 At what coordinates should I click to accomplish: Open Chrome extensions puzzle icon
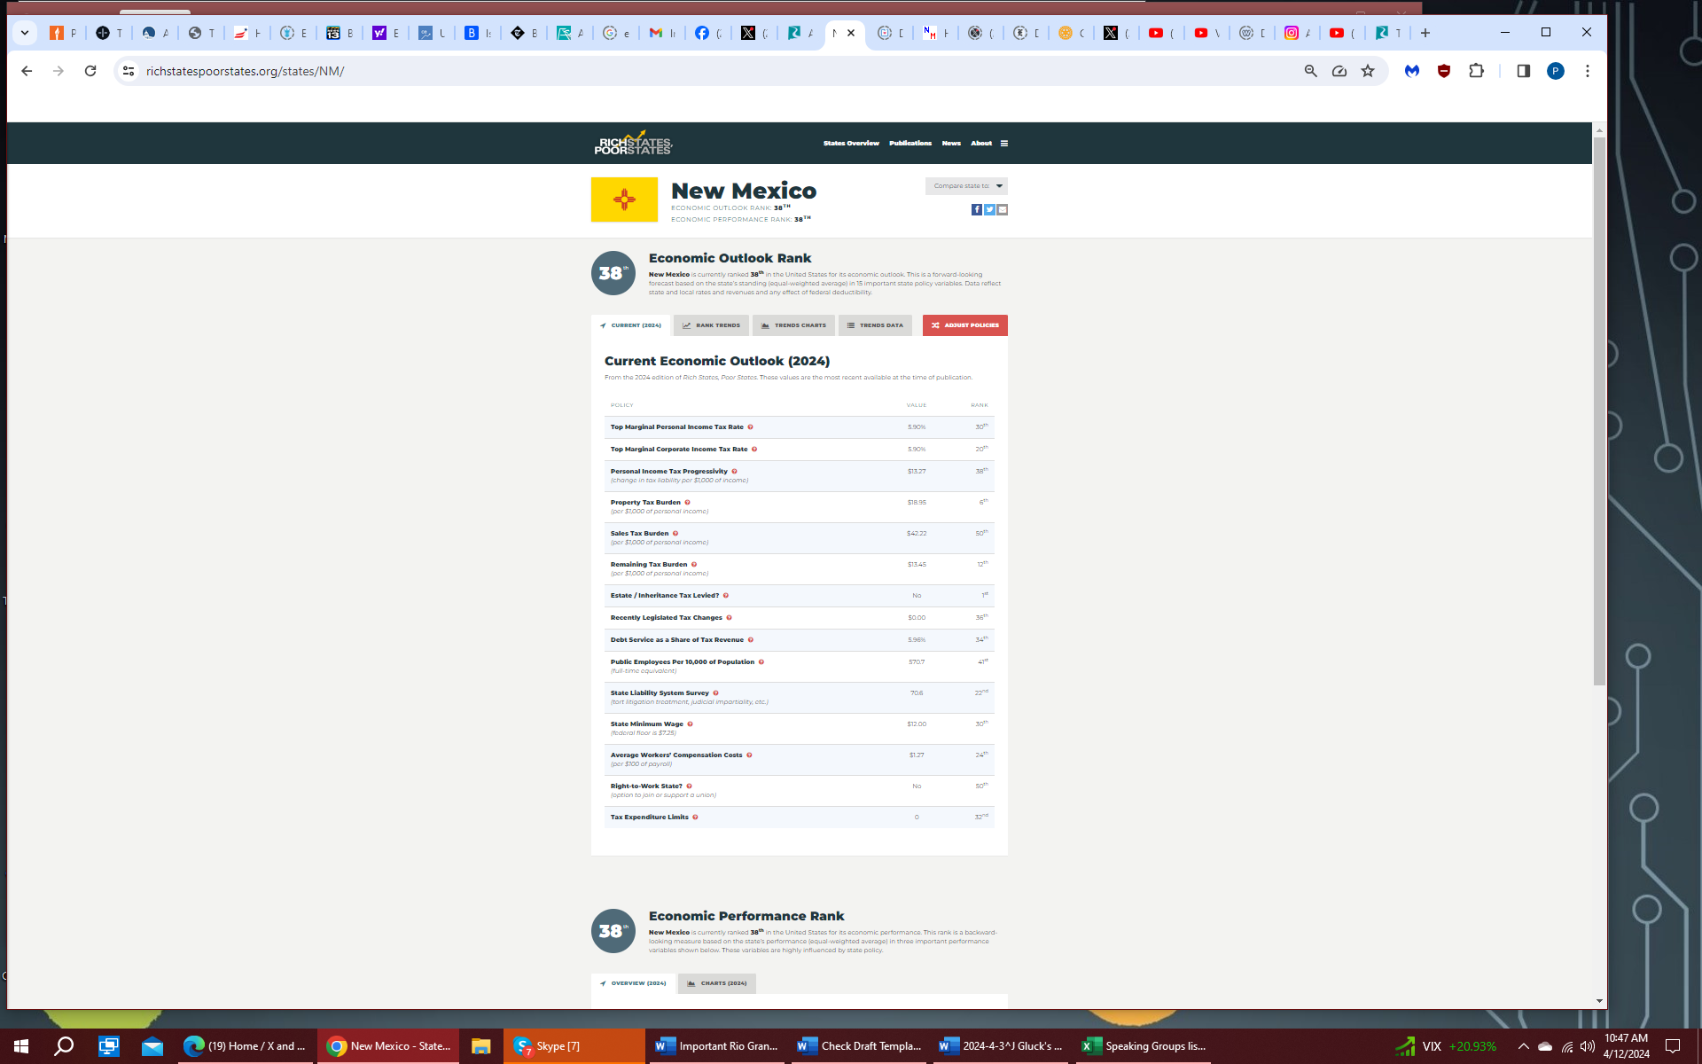pos(1476,71)
